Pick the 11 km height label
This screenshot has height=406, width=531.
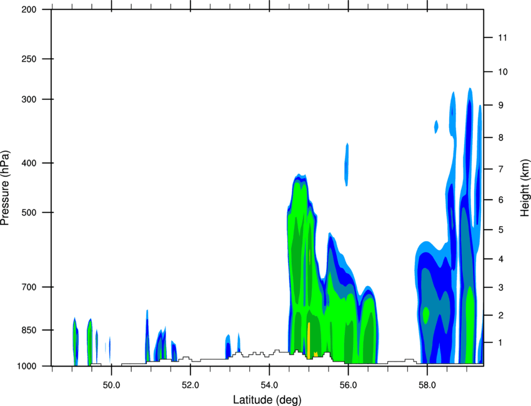pos(502,37)
